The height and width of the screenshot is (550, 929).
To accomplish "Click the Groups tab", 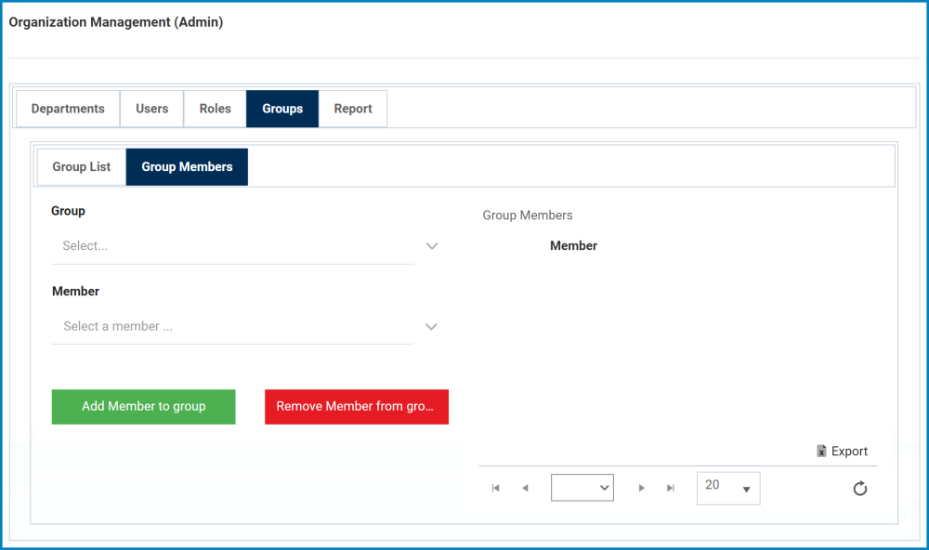I will pos(281,109).
